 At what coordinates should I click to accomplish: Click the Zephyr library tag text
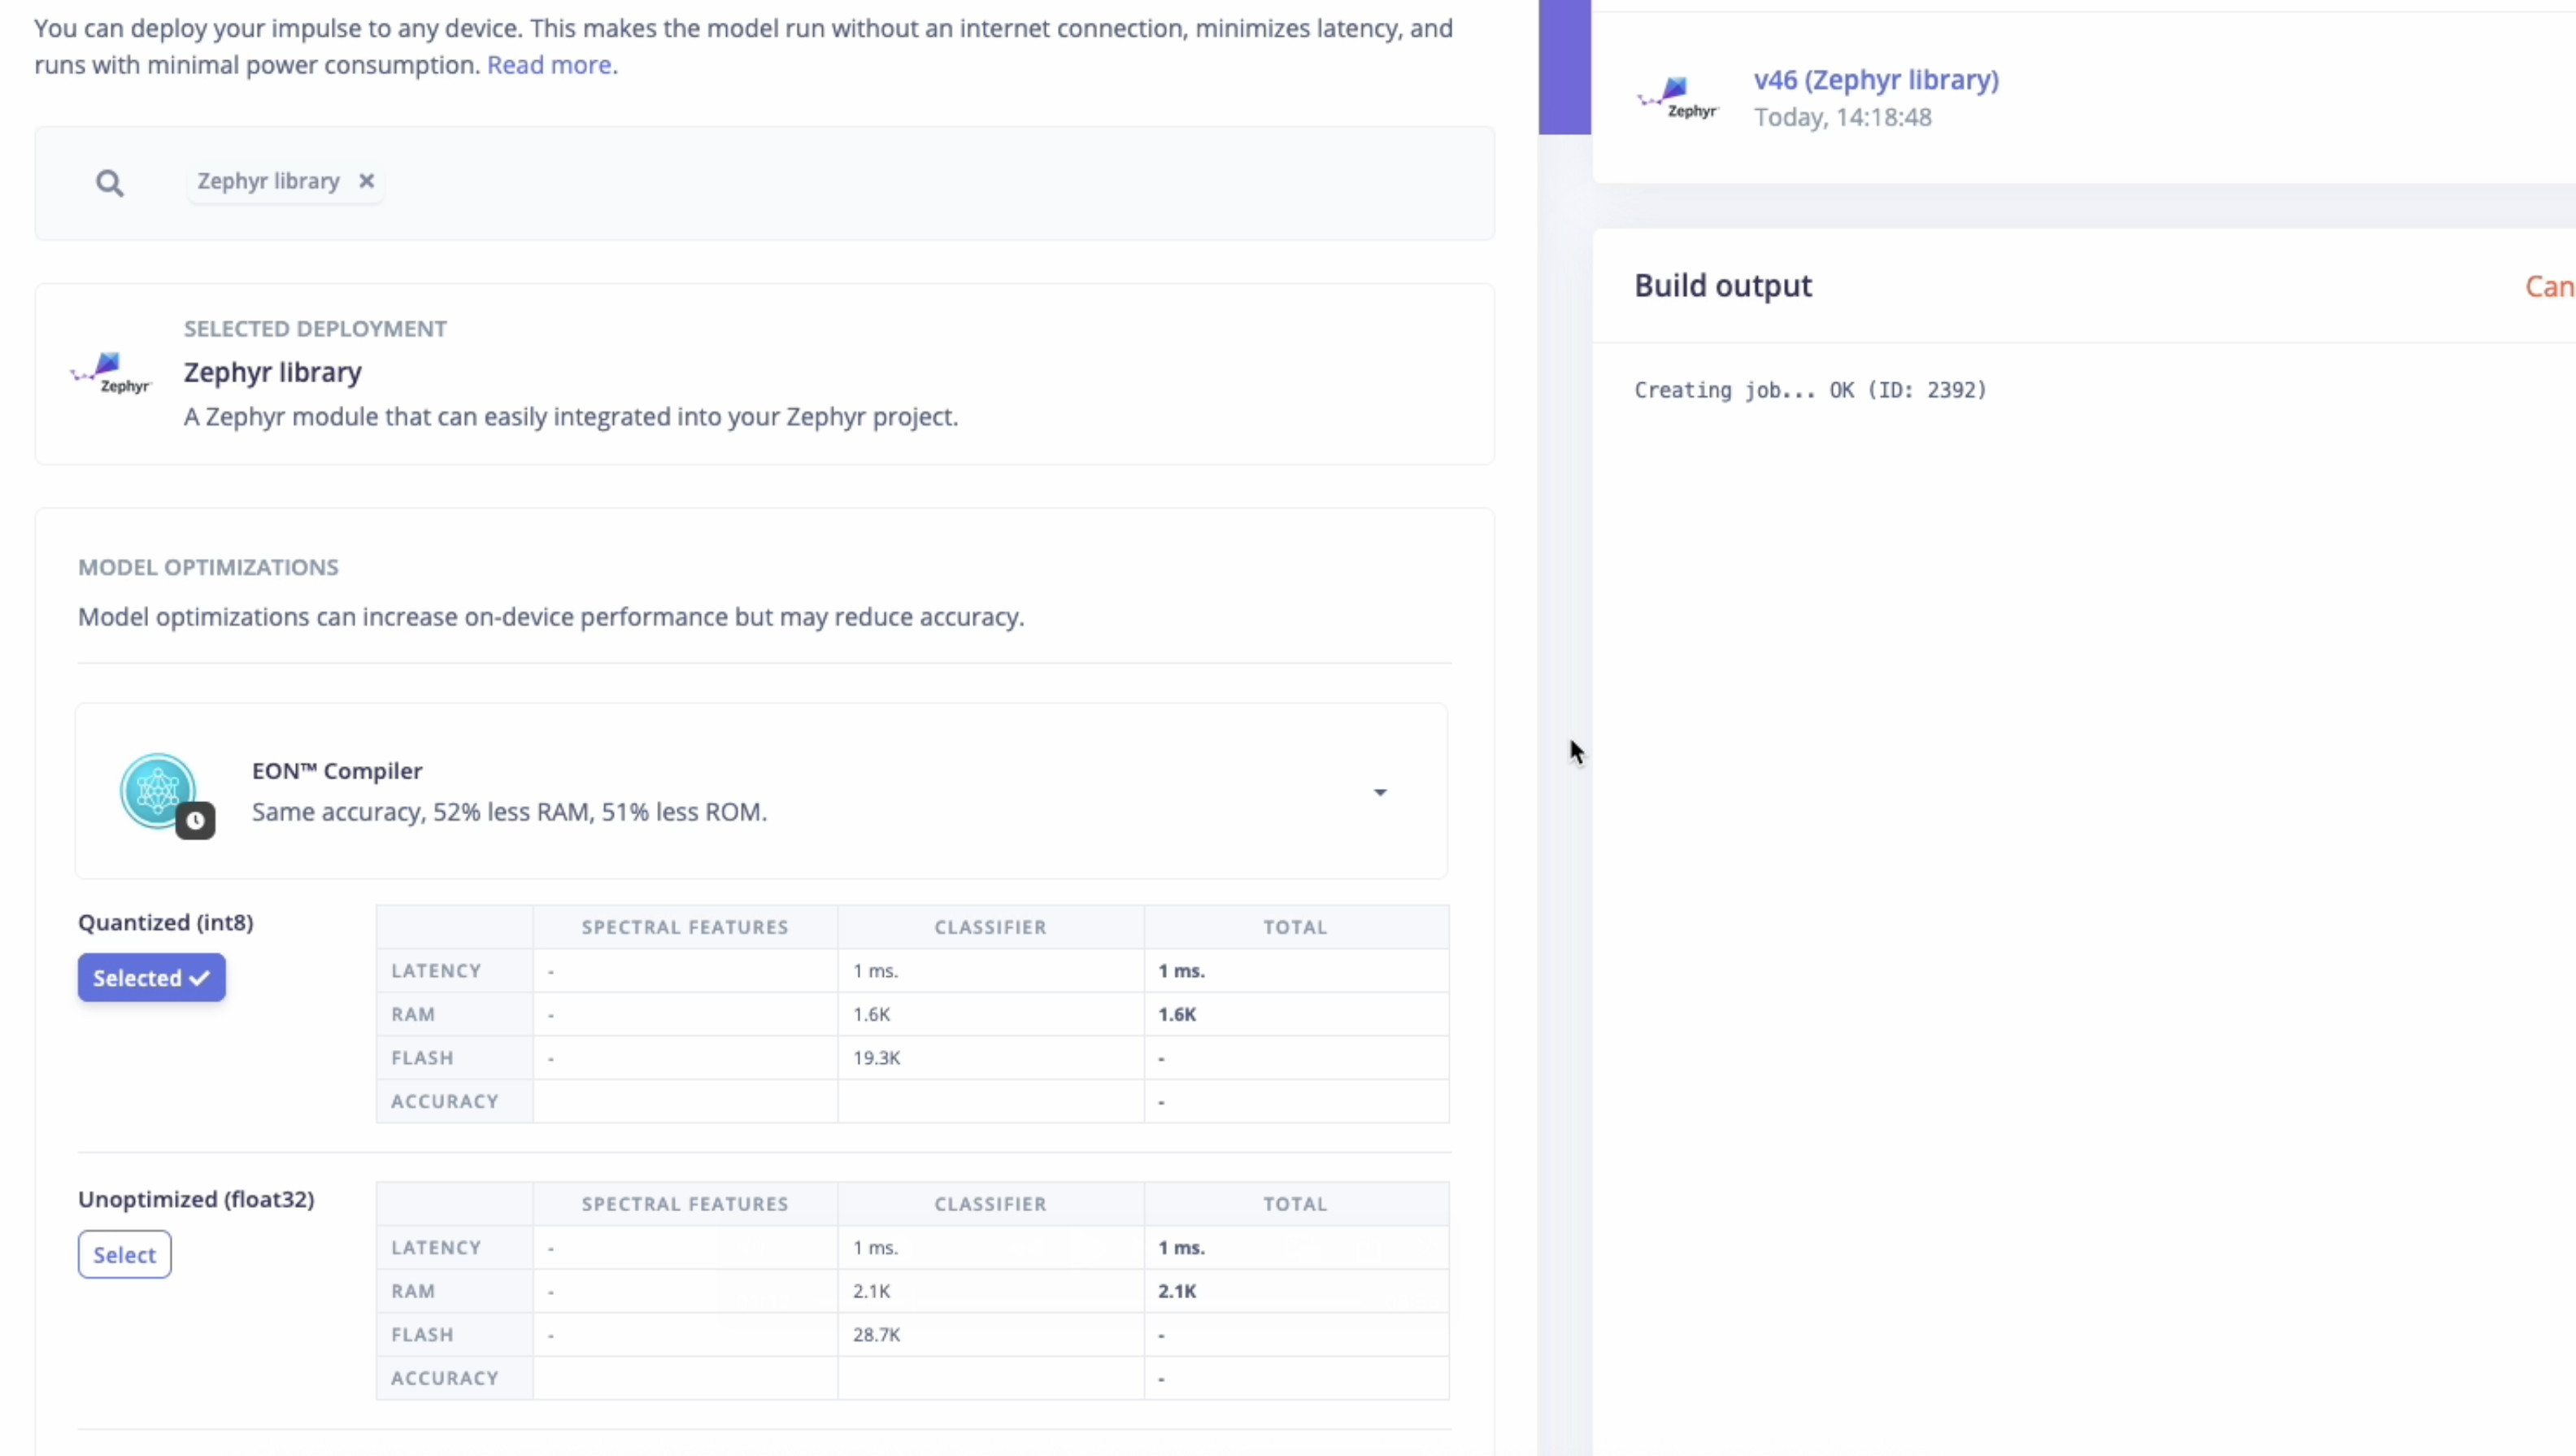[x=268, y=181]
